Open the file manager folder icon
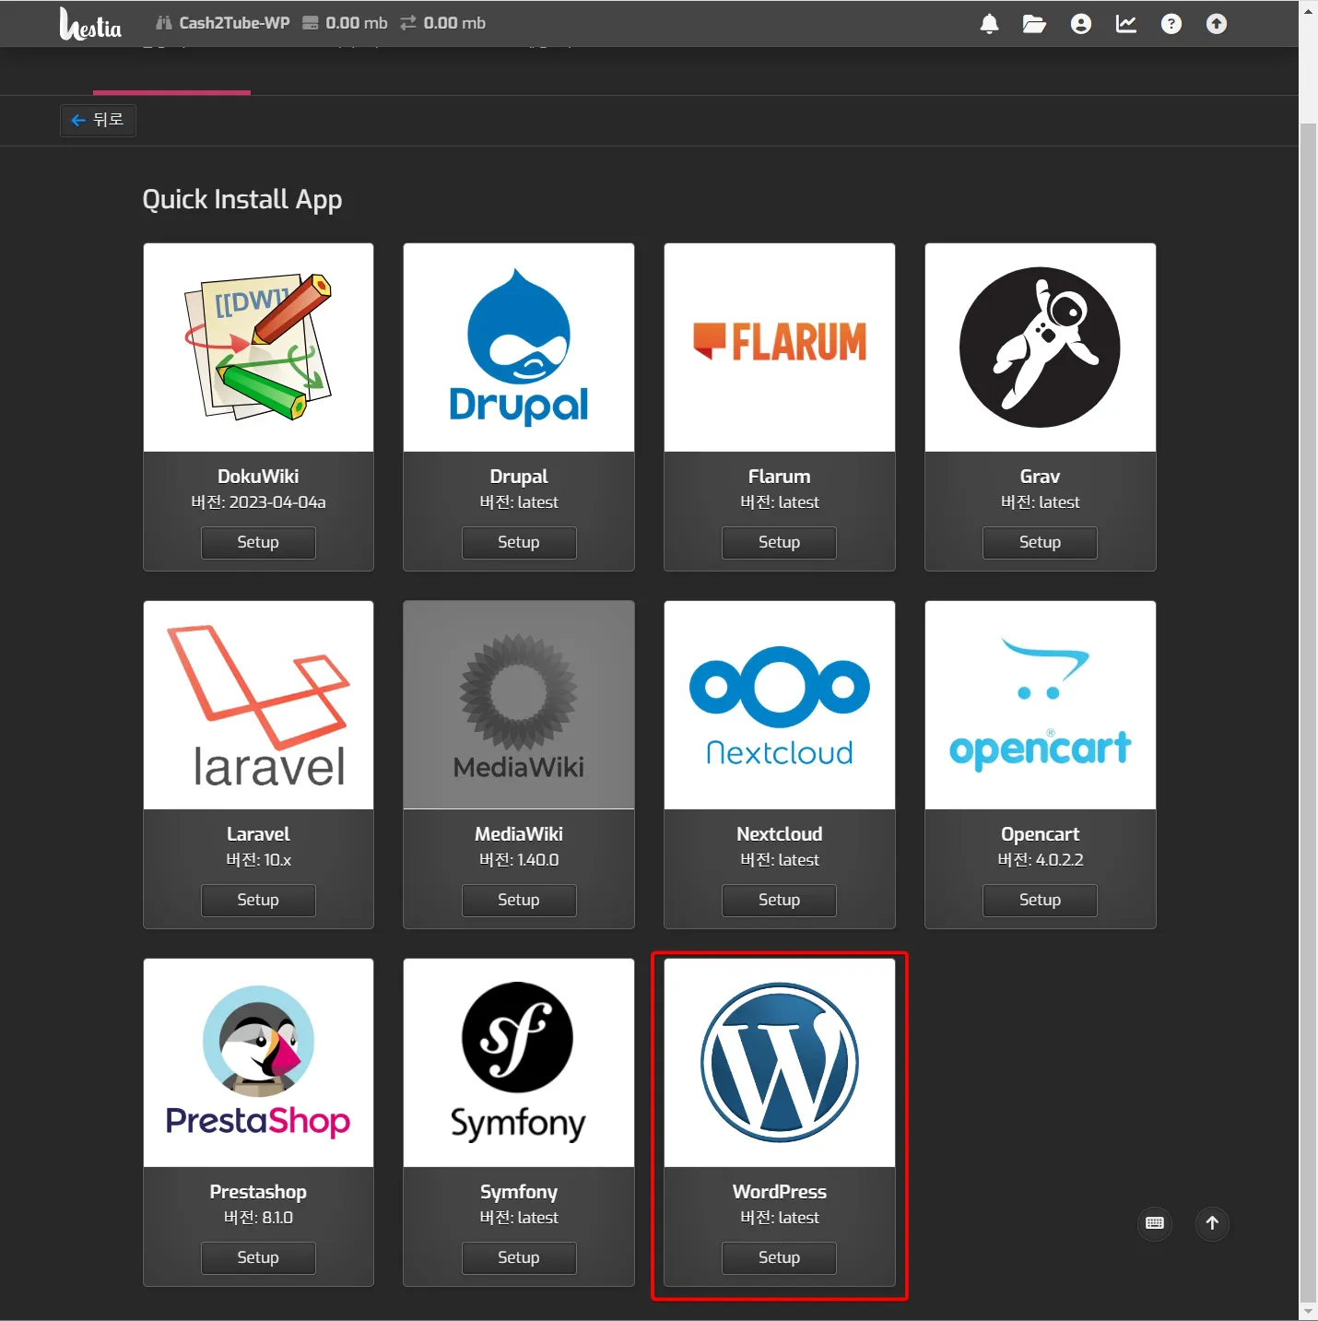Screen dimensions: 1318x1321 [1034, 24]
